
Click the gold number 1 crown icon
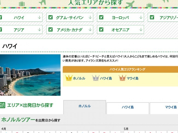68,78
